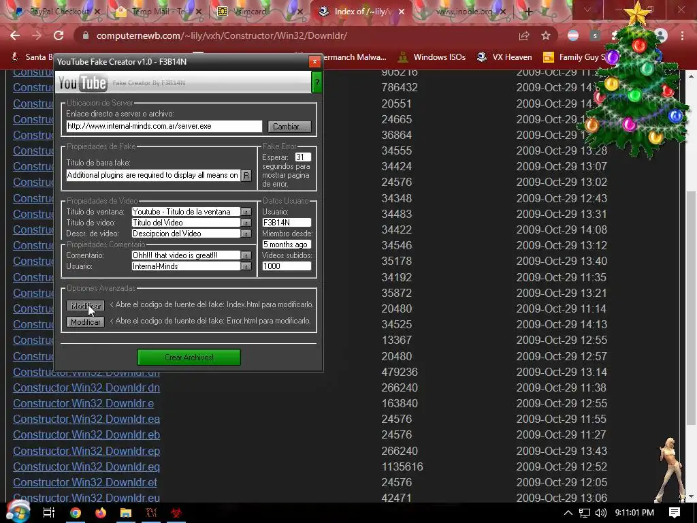The height and width of the screenshot is (523, 697).
Task: Open Task View on the taskbar
Action: pos(48,512)
